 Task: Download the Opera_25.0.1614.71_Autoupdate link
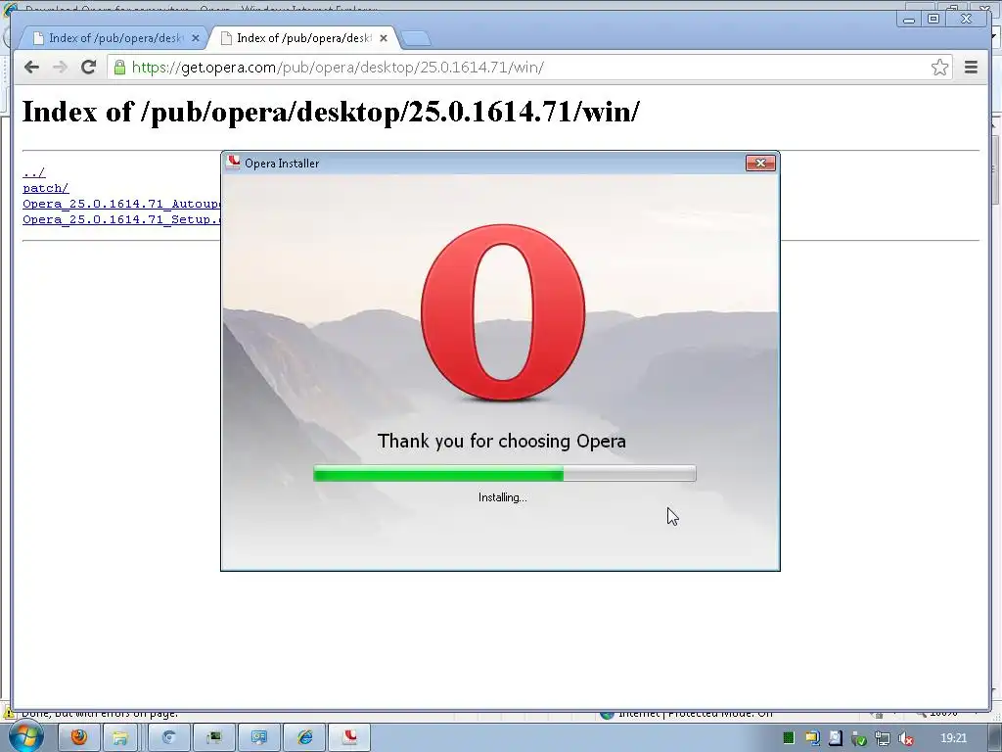click(121, 204)
